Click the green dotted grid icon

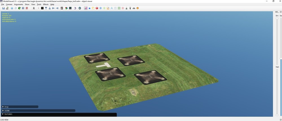tap(119, 8)
